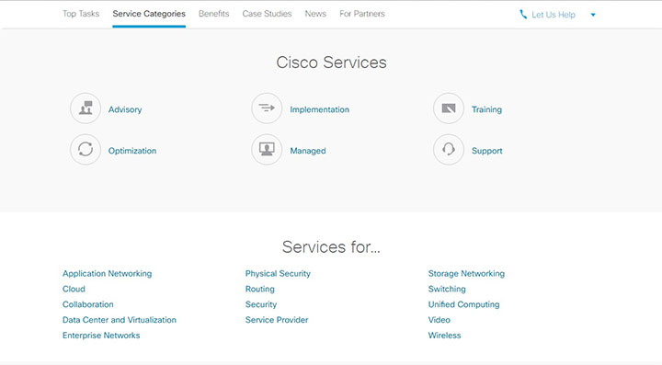
Task: Click the Let Us Help link
Action: 554,15
